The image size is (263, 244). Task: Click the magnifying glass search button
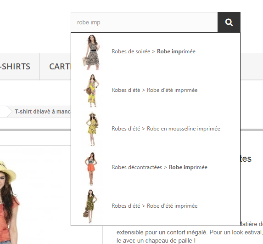(229, 22)
